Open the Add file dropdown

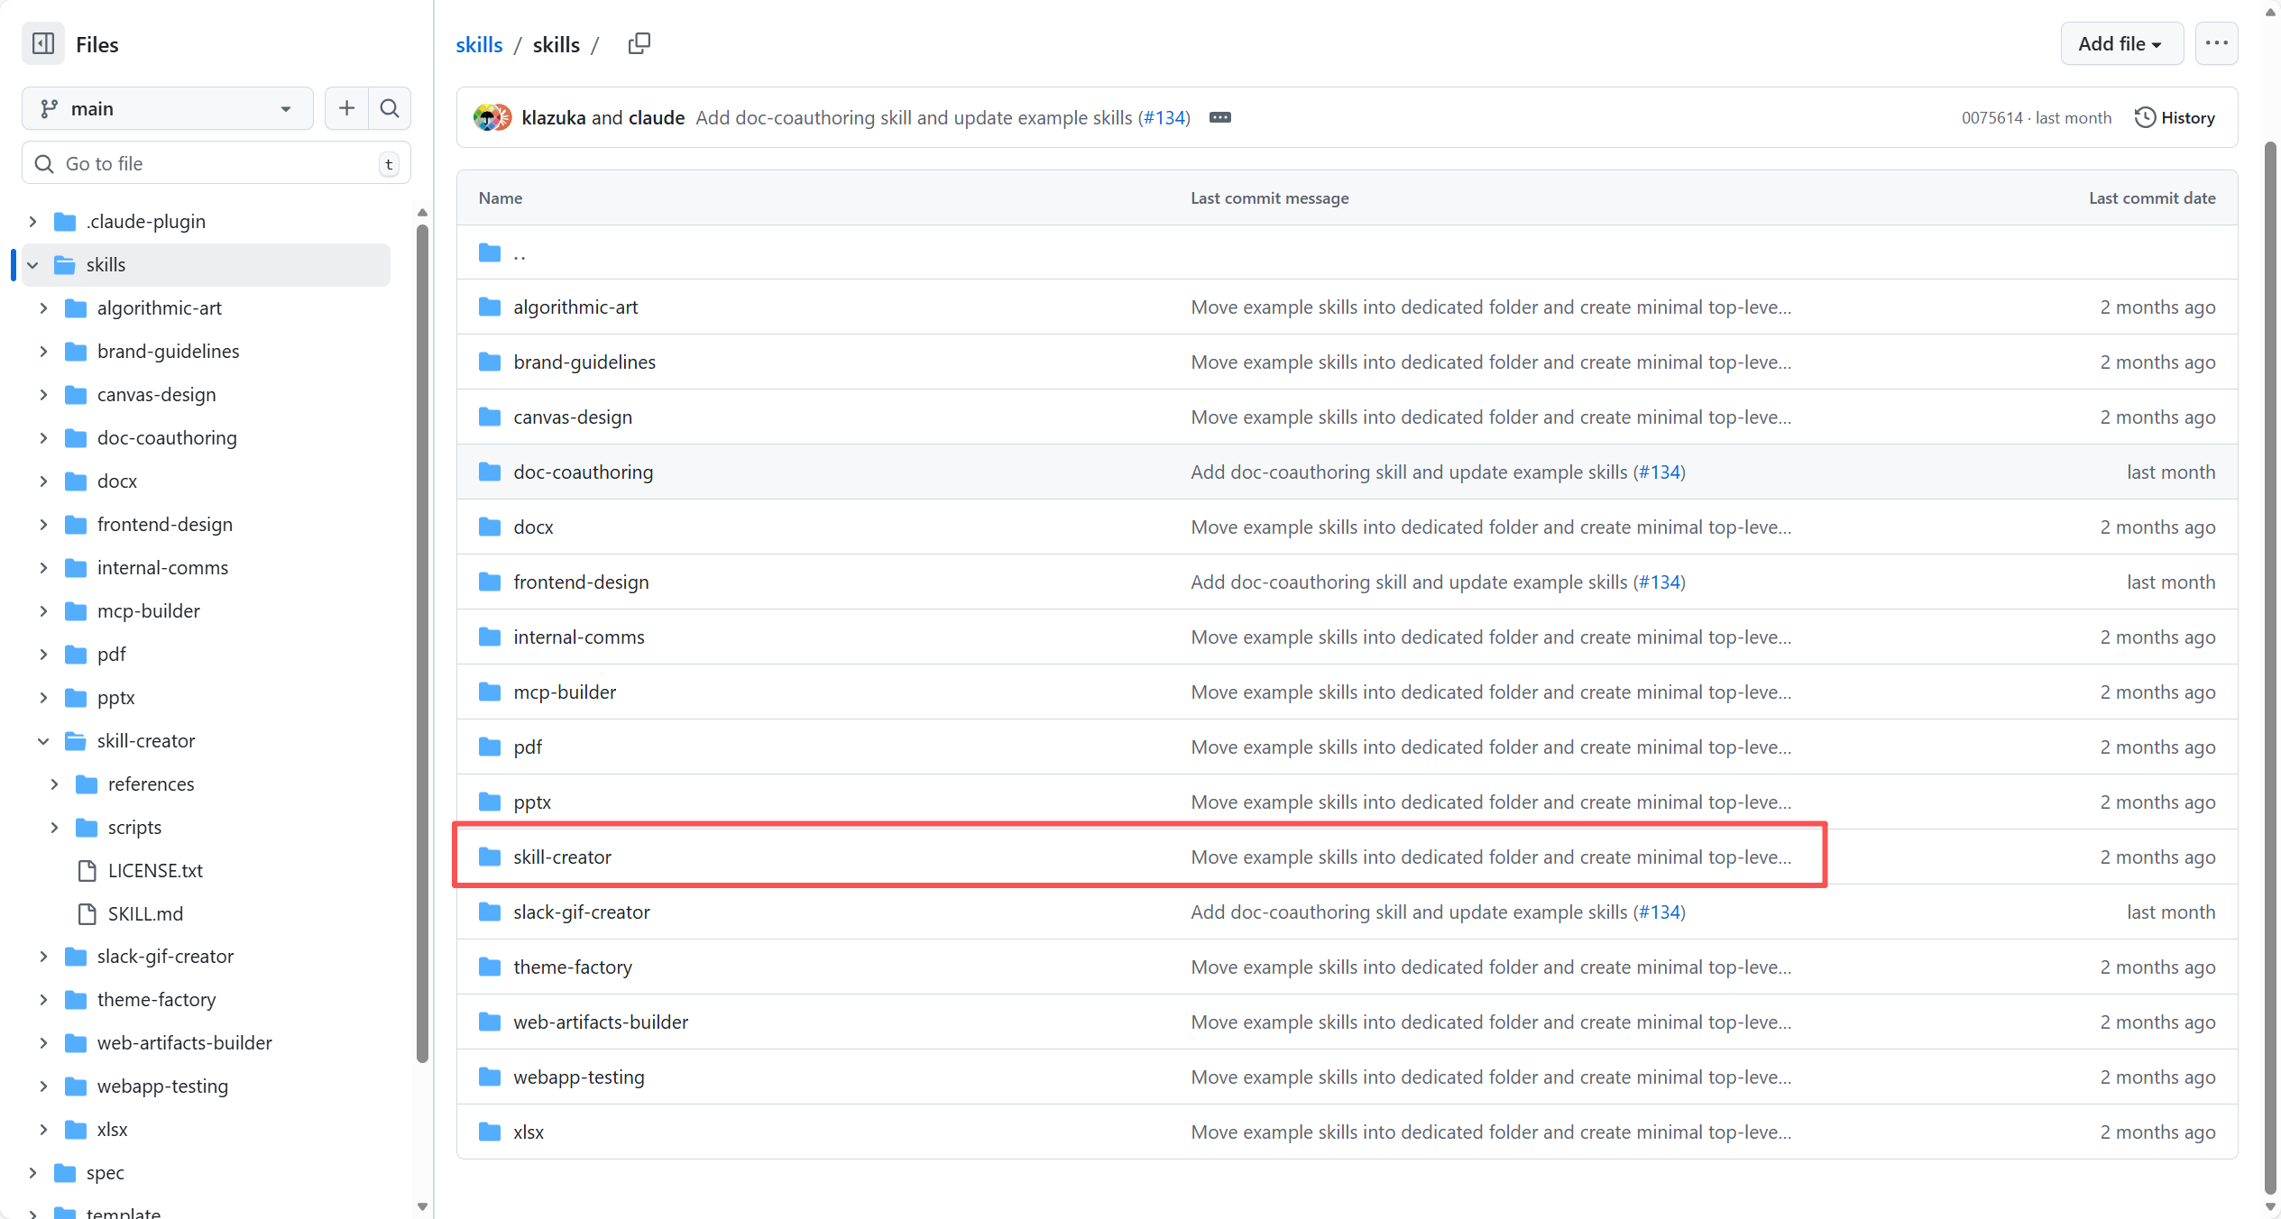2120,43
